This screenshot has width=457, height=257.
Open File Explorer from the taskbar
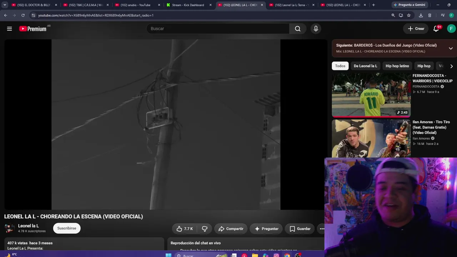click(x=255, y=255)
